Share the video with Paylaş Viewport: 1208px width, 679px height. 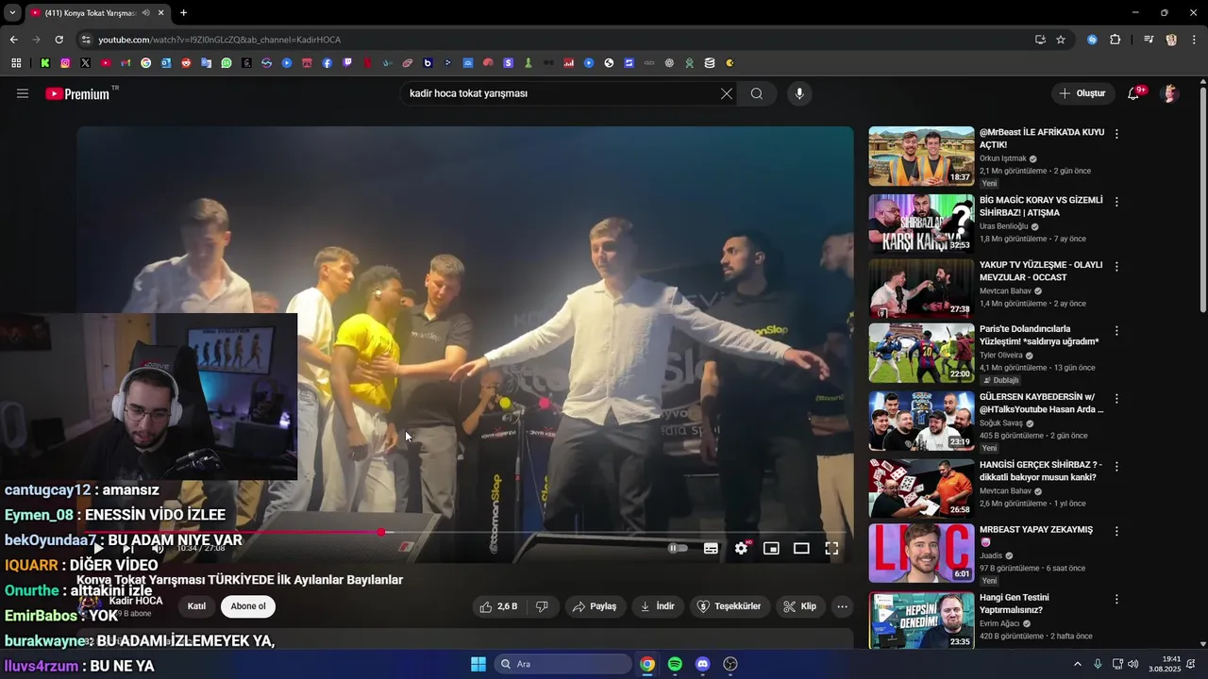(x=596, y=606)
